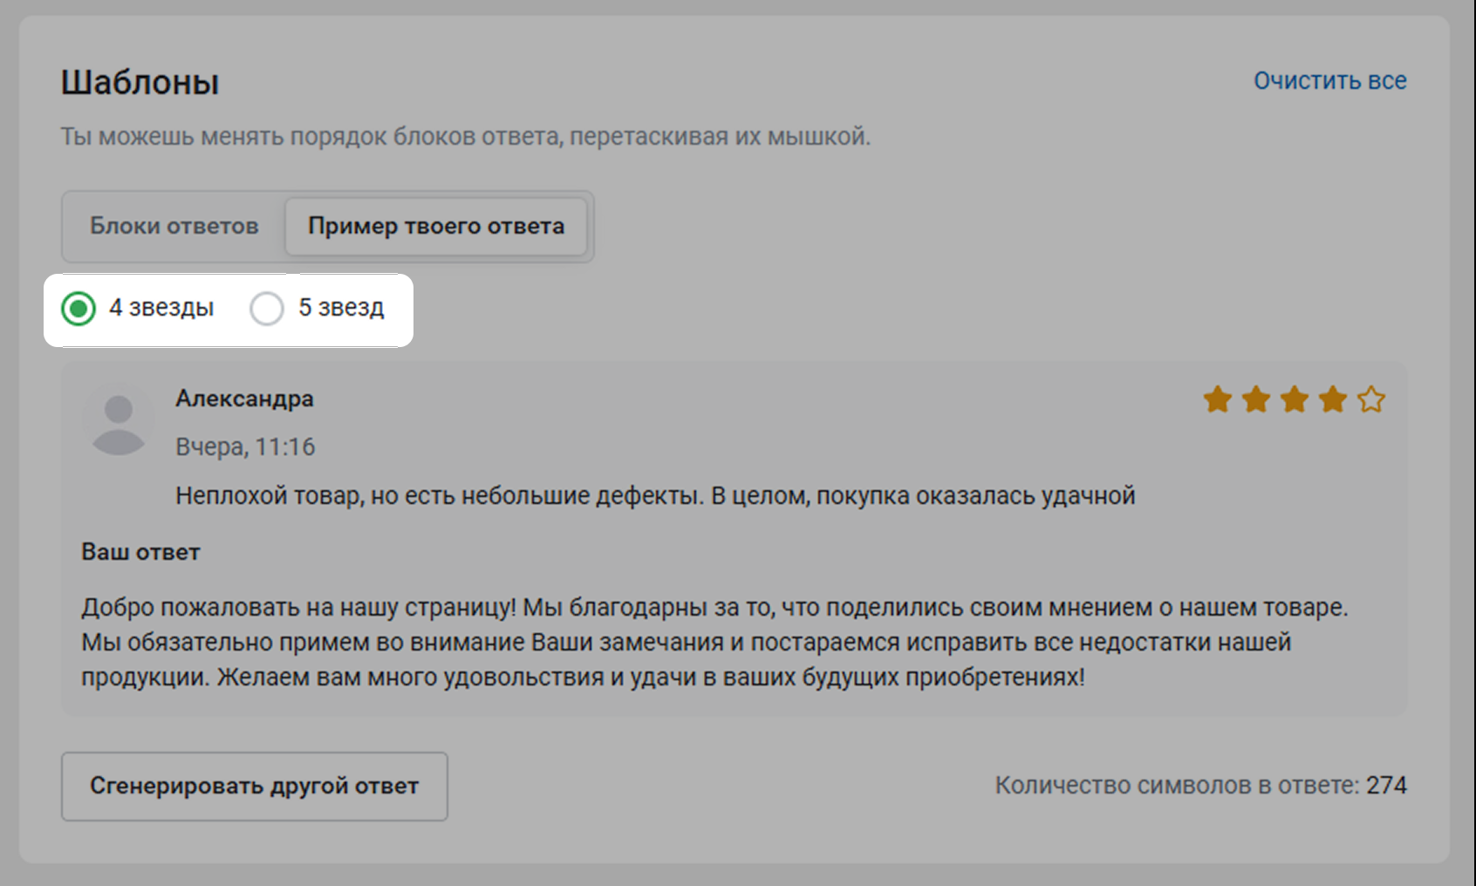
Task: Click the fourth filled rating star
Action: (1332, 400)
